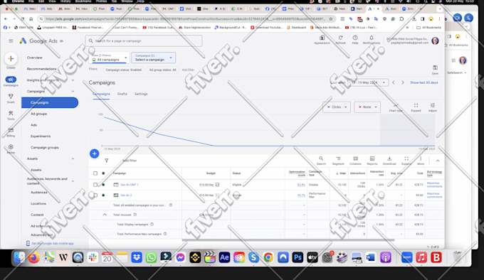Select the San An 2 campaign checkbox

(95, 195)
